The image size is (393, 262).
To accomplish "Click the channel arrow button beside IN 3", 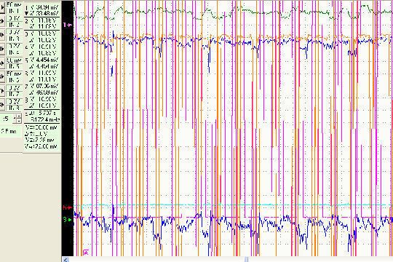I will click(x=2, y=35).
